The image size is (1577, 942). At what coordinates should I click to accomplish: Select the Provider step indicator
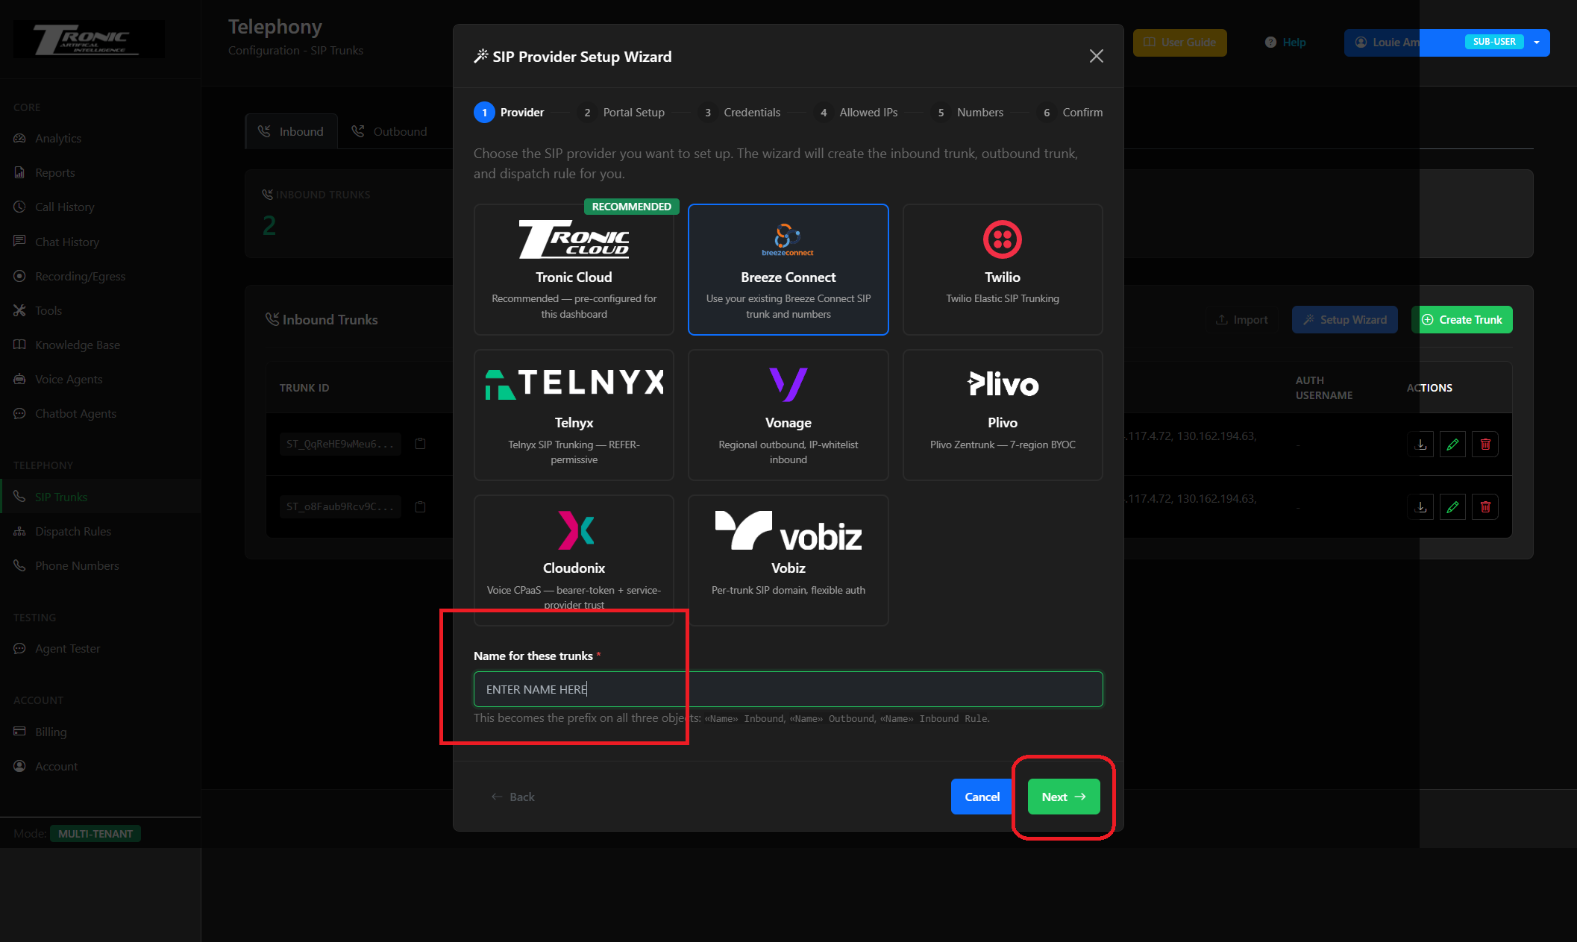tap(510, 112)
